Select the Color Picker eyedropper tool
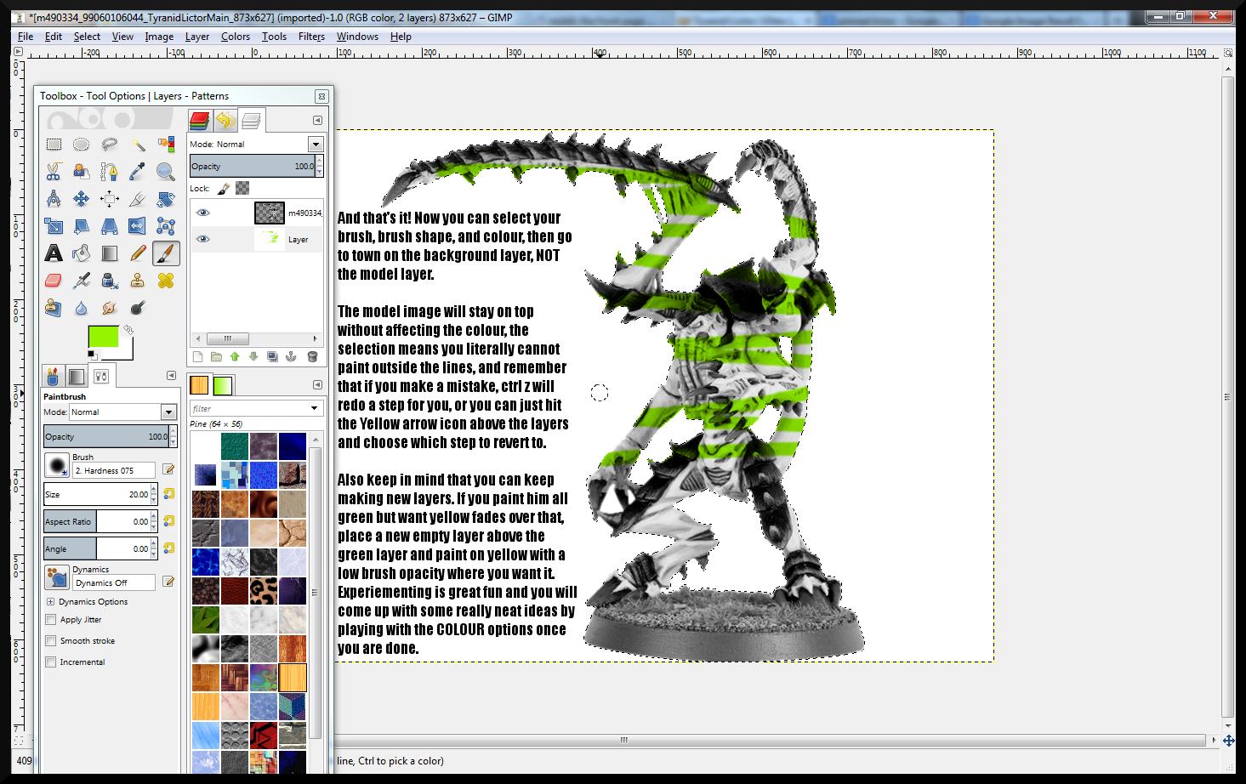This screenshot has width=1246, height=784. pyautogui.click(x=137, y=172)
